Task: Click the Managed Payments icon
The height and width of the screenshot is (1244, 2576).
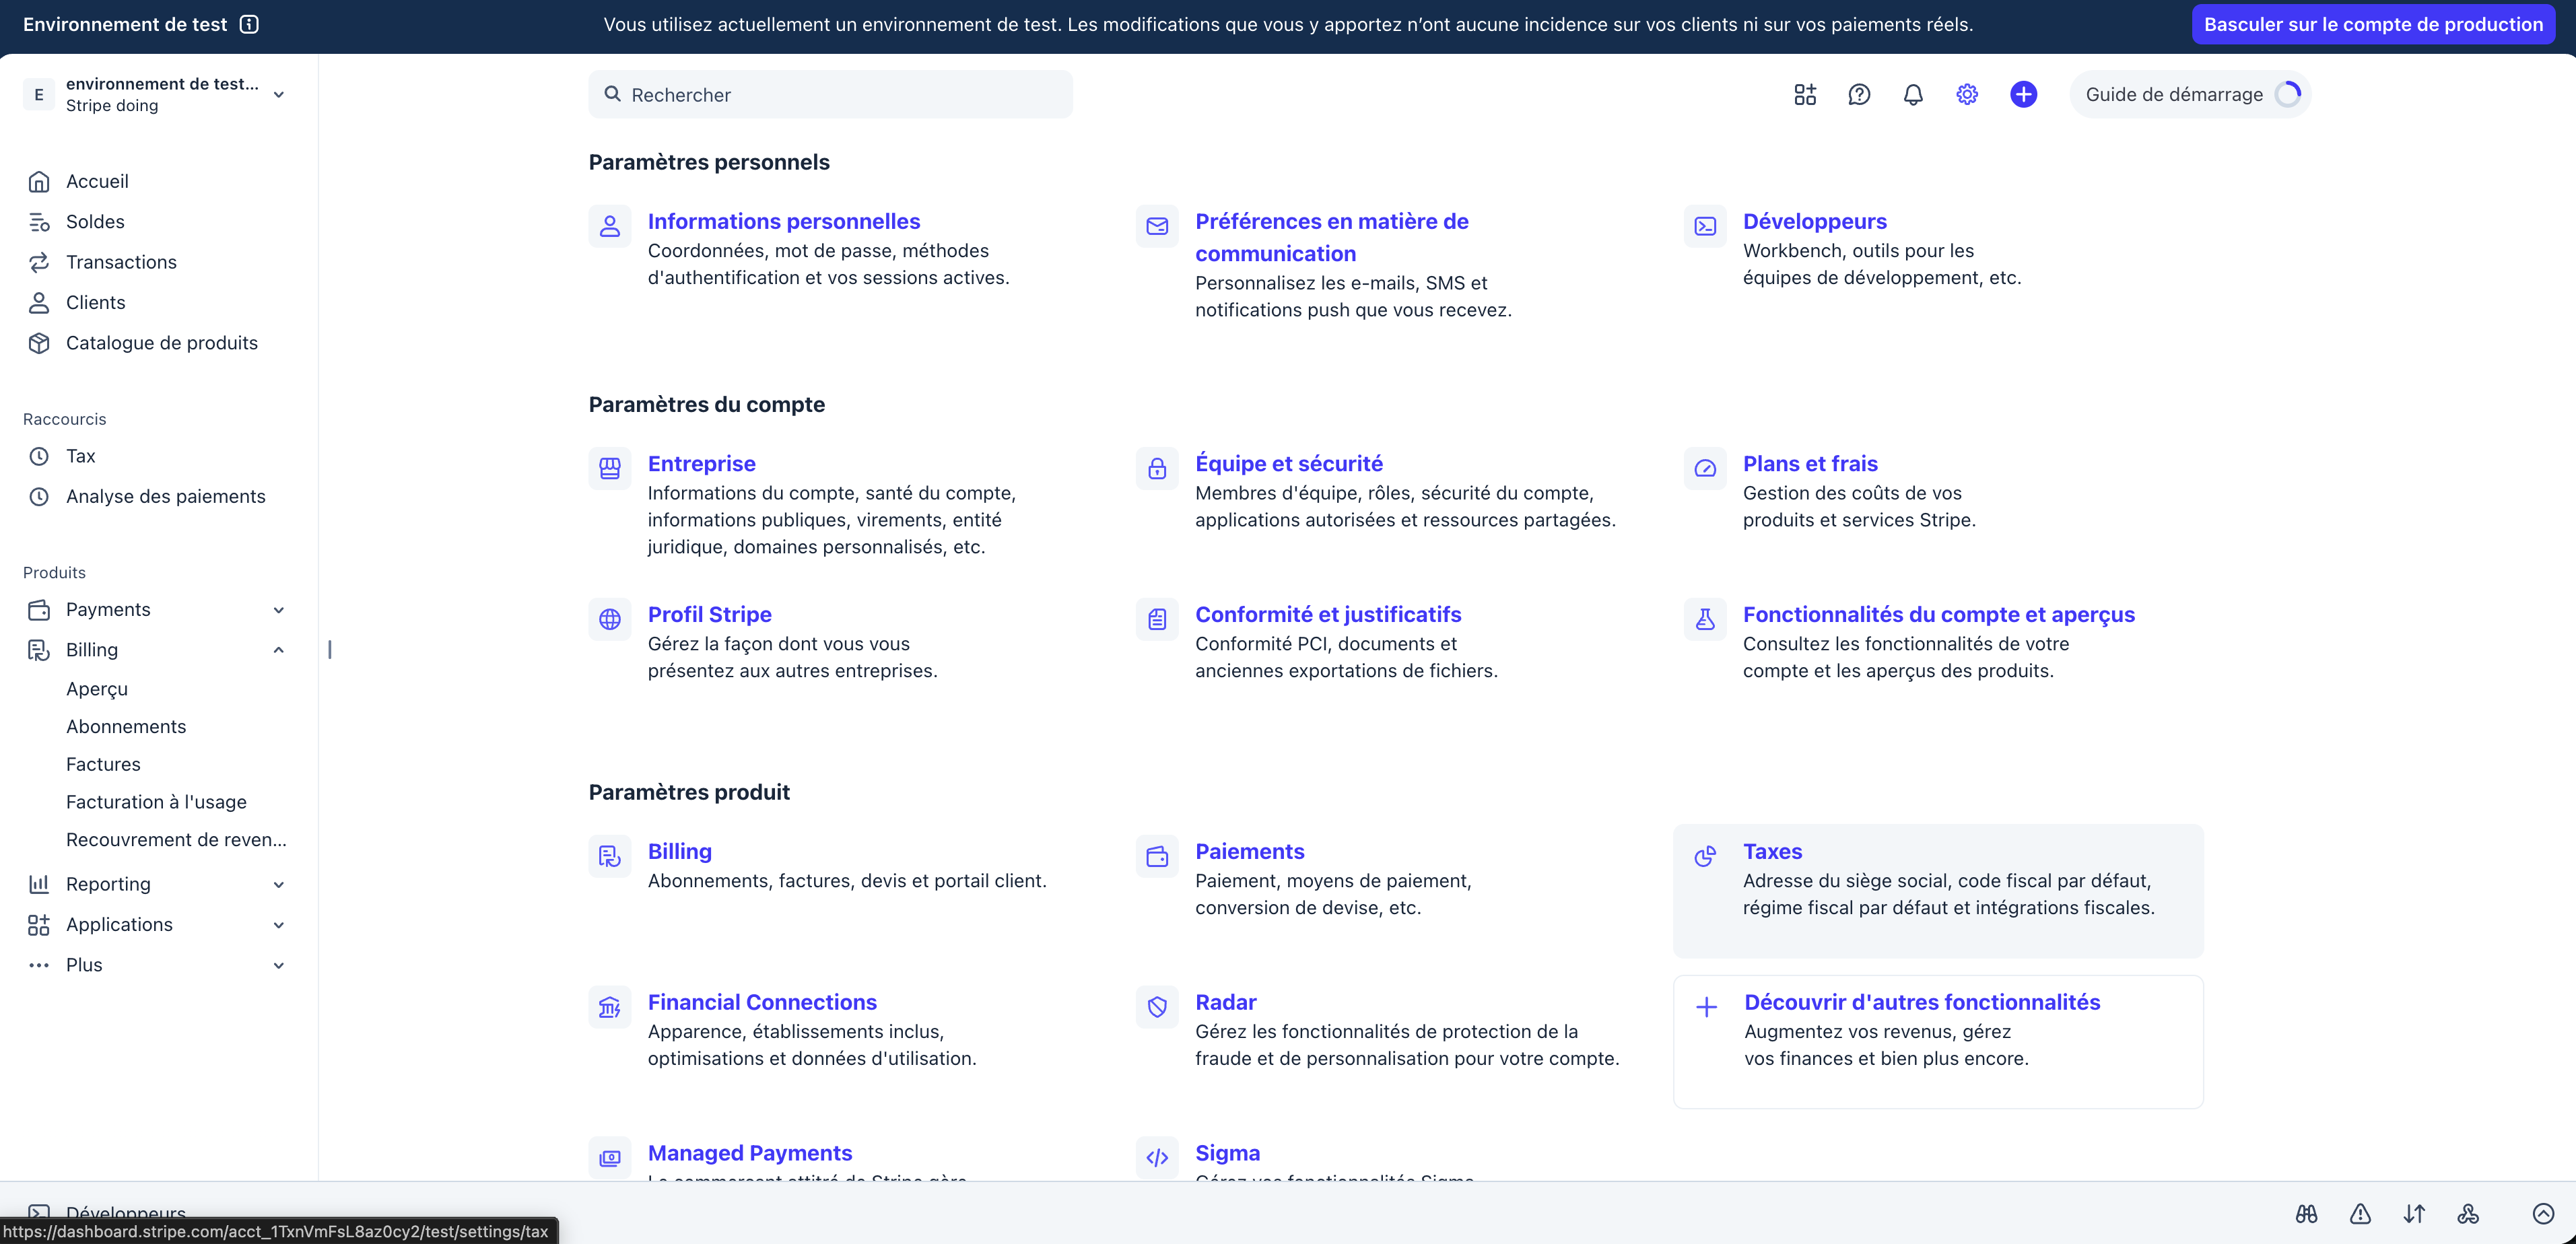Action: pos(610,1158)
